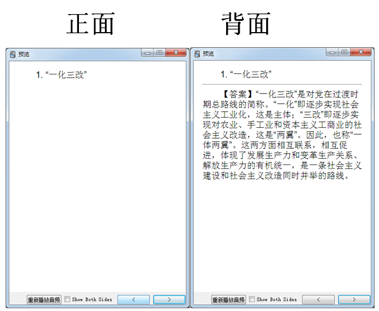This screenshot has height=311, width=379.
Task: Close the left preview window
Action: [176, 52]
